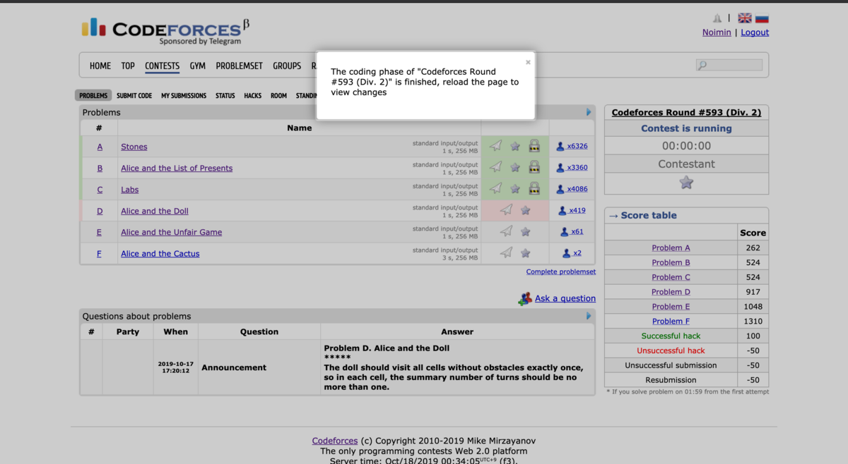Star the Alice and the List of Presents problem
Screen dimensions: 848x464
point(515,167)
